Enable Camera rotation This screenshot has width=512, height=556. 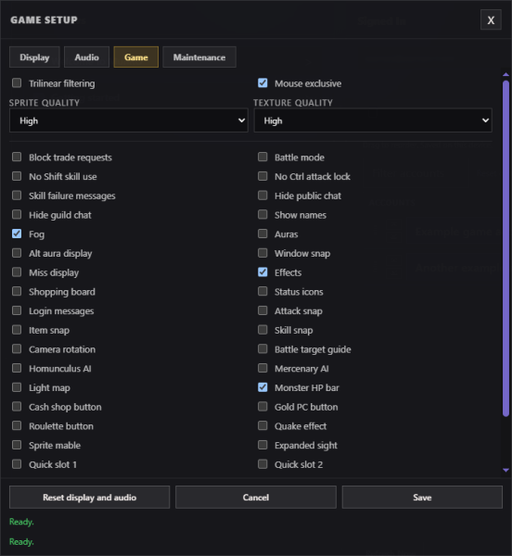(17, 348)
